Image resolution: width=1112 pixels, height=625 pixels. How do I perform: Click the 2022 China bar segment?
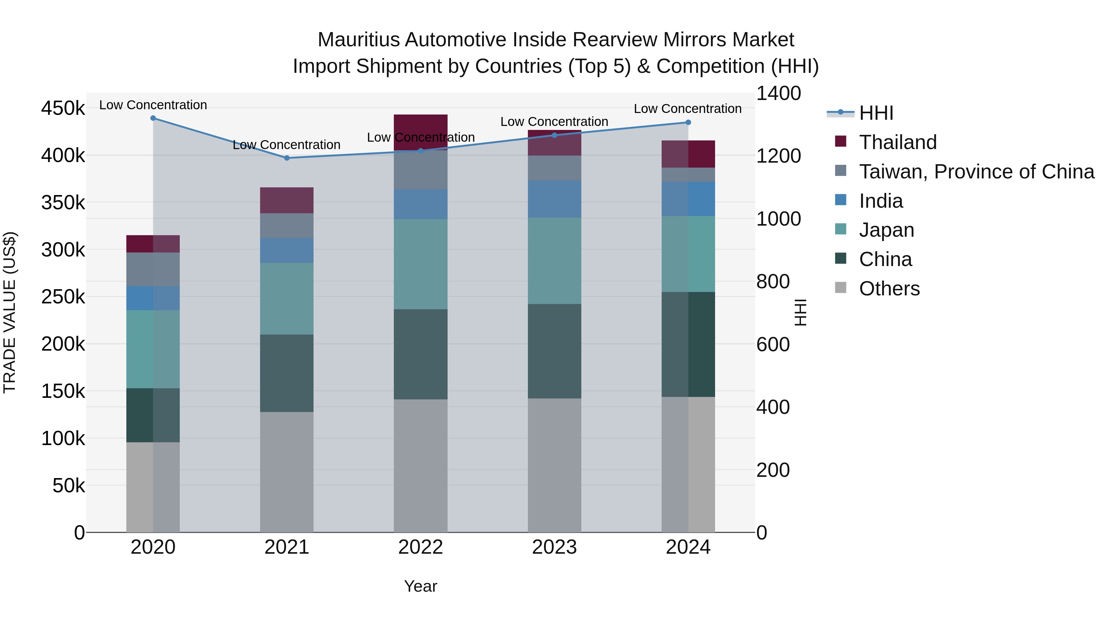tap(421, 354)
